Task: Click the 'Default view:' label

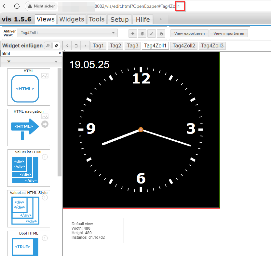Action: click(83, 224)
